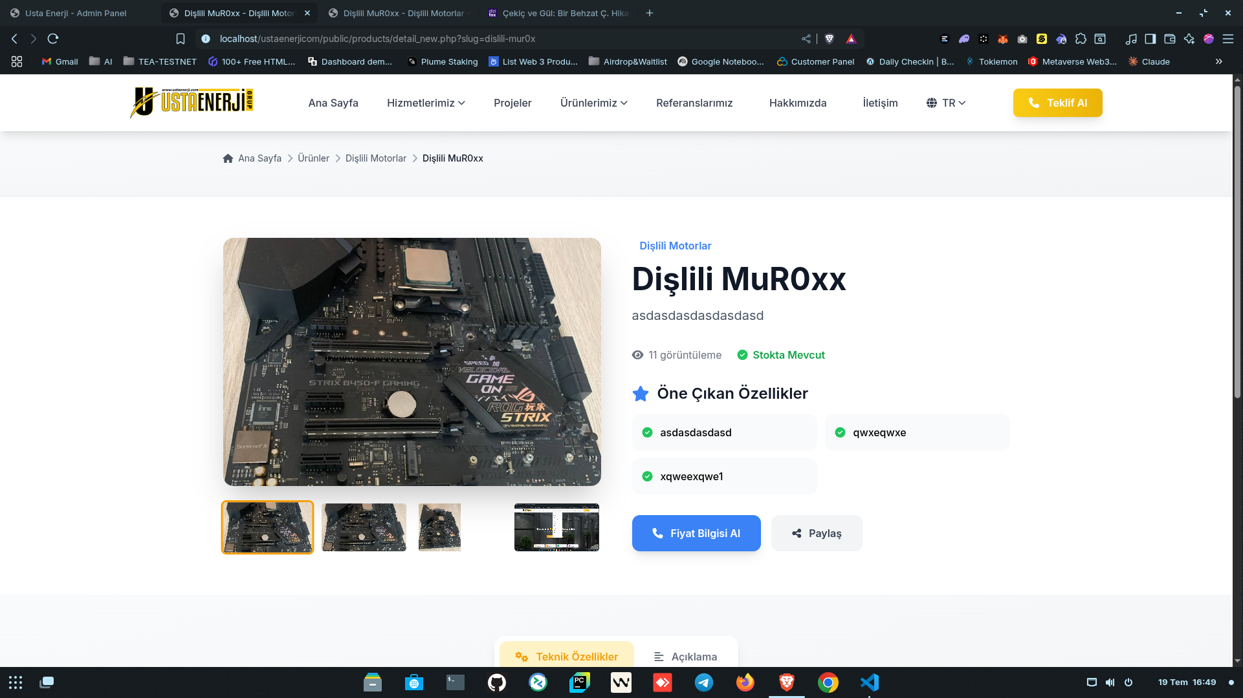Open the MetaMask fox extension icon

coord(1002,39)
